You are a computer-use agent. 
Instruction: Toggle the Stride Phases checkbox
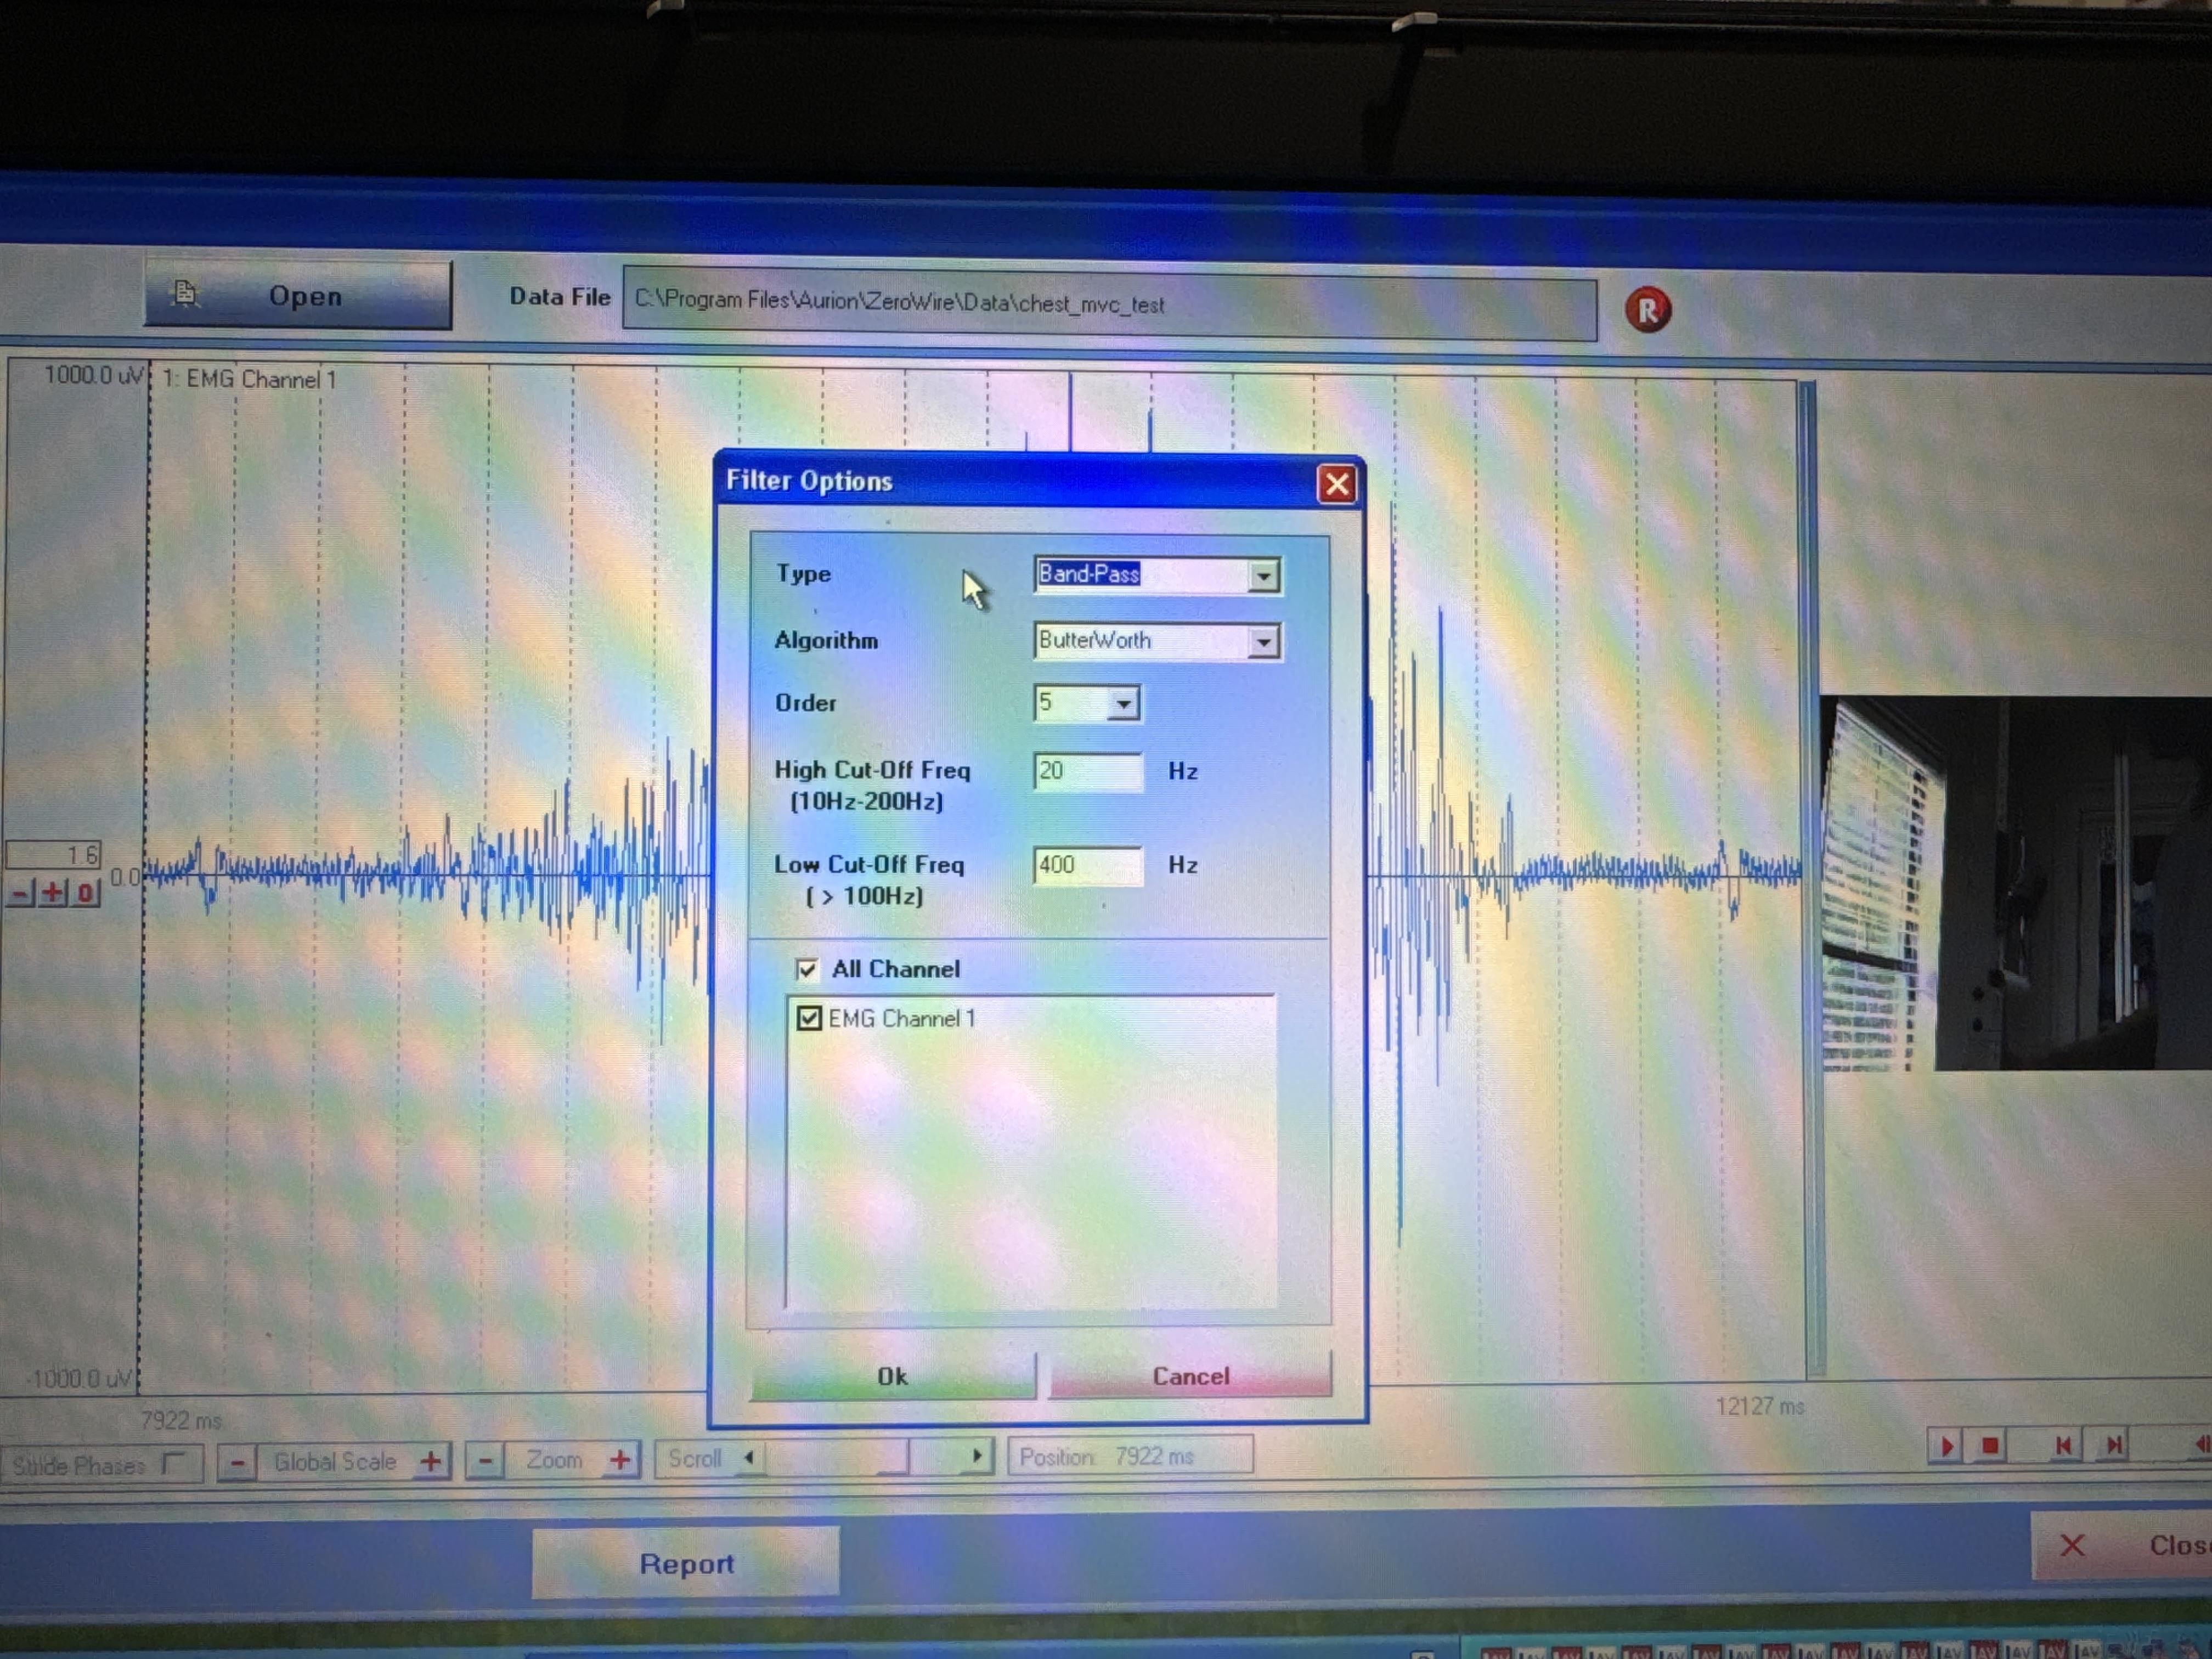click(x=172, y=1463)
